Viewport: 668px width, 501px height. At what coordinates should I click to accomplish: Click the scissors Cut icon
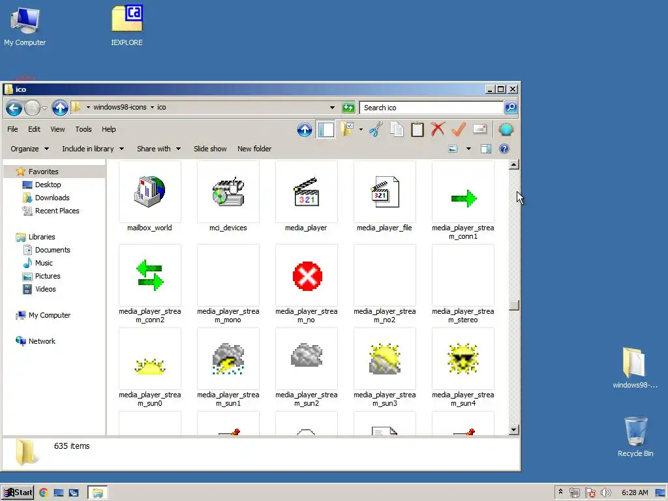pyautogui.click(x=375, y=130)
